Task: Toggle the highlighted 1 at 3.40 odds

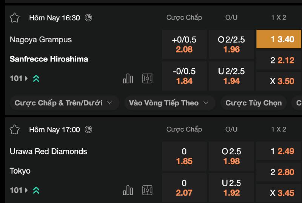Action: 279,39
